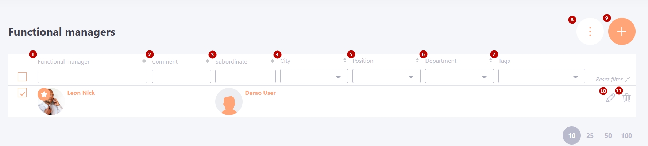Image resolution: width=648 pixels, height=146 pixels.
Task: Sort by the Comment column arrows
Action: [x=208, y=61]
